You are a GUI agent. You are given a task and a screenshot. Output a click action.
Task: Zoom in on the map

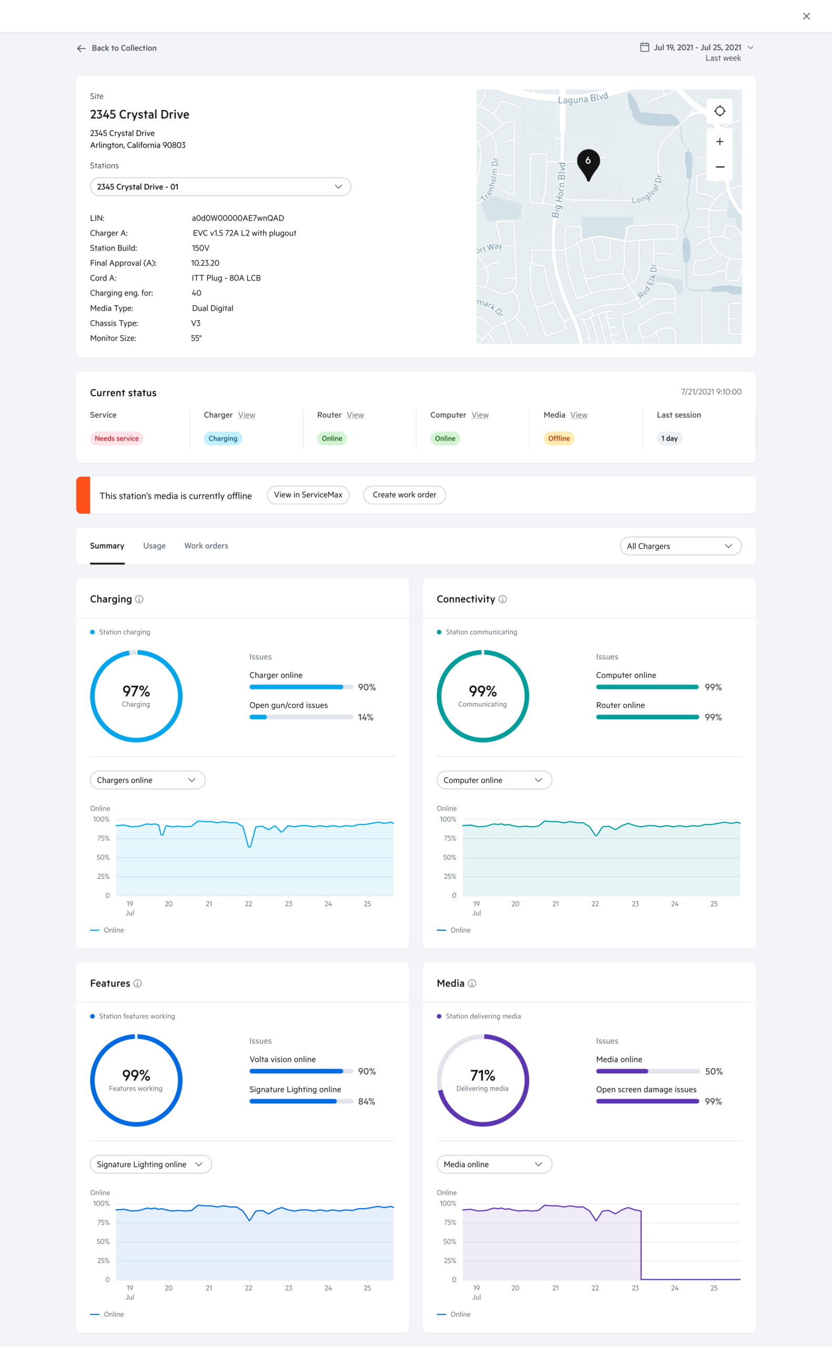(x=719, y=142)
